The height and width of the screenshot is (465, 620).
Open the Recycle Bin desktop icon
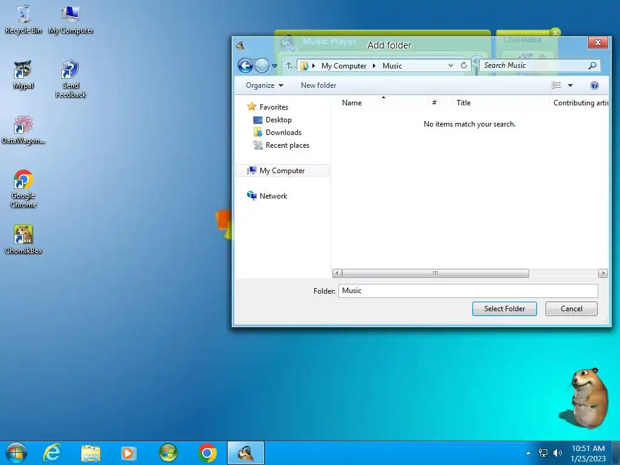click(24, 20)
